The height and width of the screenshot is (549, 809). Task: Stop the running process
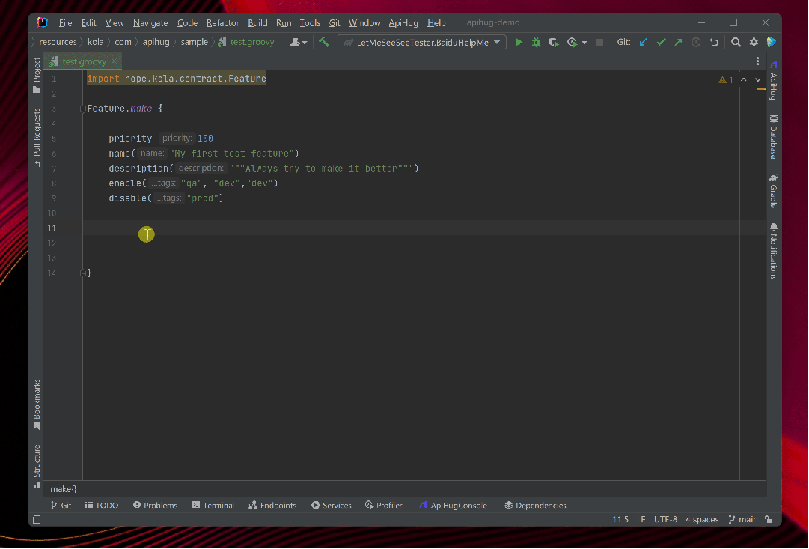tap(599, 43)
